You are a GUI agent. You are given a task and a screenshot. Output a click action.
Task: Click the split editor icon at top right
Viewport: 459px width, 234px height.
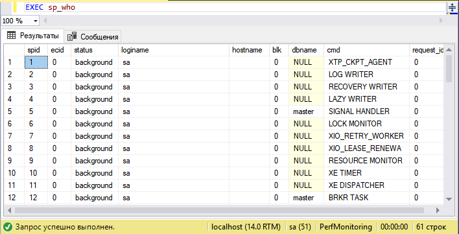pyautogui.click(x=453, y=8)
